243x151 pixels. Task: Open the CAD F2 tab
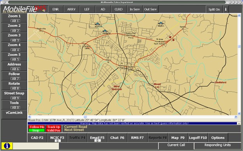pos(37,137)
